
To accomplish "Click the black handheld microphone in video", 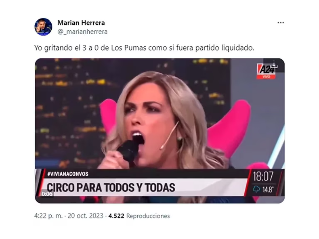I will 129,151.
